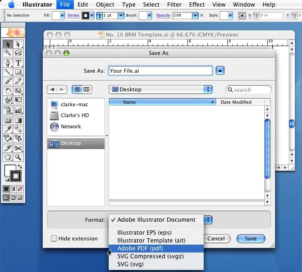Image resolution: width=302 pixels, height=272 pixels.
Task: Open the Opacity slider arrow
Action: point(195,15)
